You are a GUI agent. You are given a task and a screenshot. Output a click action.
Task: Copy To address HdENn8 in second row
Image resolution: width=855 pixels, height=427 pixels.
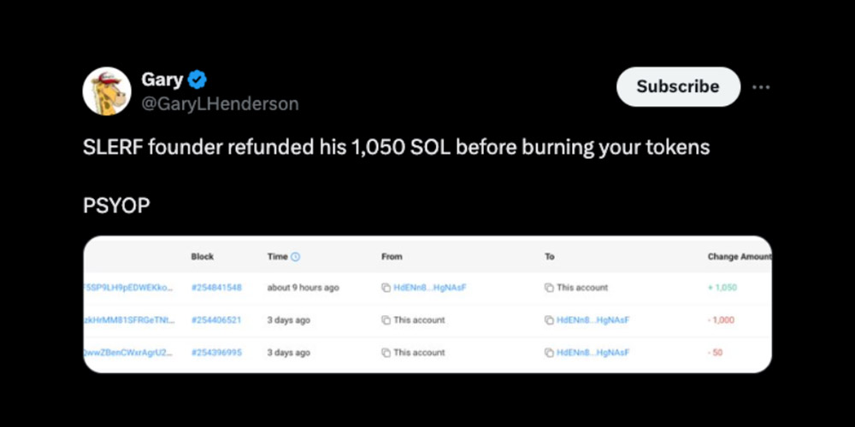tap(549, 320)
